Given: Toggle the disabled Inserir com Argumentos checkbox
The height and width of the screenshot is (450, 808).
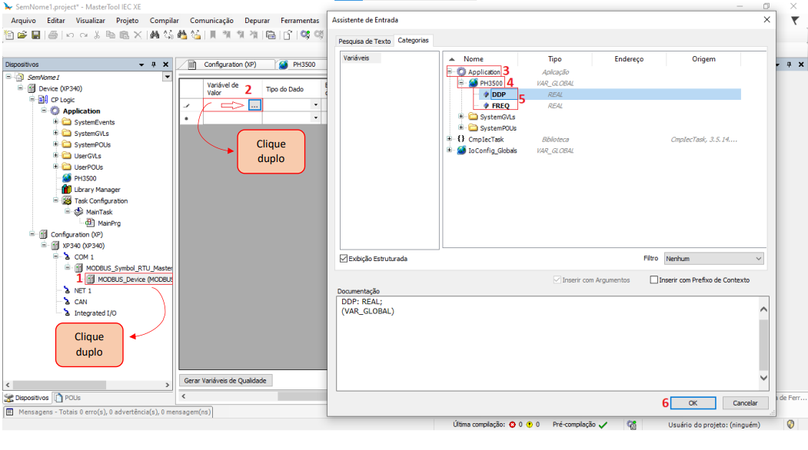Looking at the screenshot, I should 557,280.
